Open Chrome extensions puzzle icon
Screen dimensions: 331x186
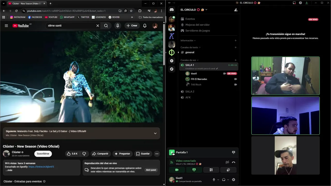(x=140, y=11)
